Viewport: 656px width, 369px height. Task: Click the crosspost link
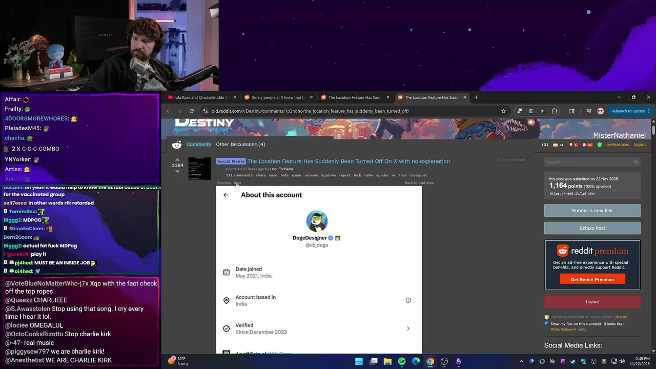[418, 175]
